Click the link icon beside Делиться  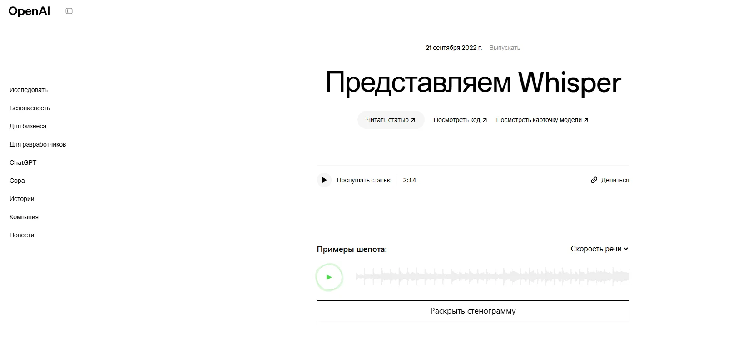tap(594, 180)
